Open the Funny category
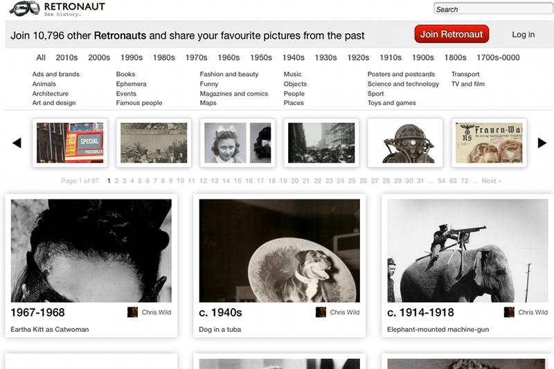 point(209,84)
